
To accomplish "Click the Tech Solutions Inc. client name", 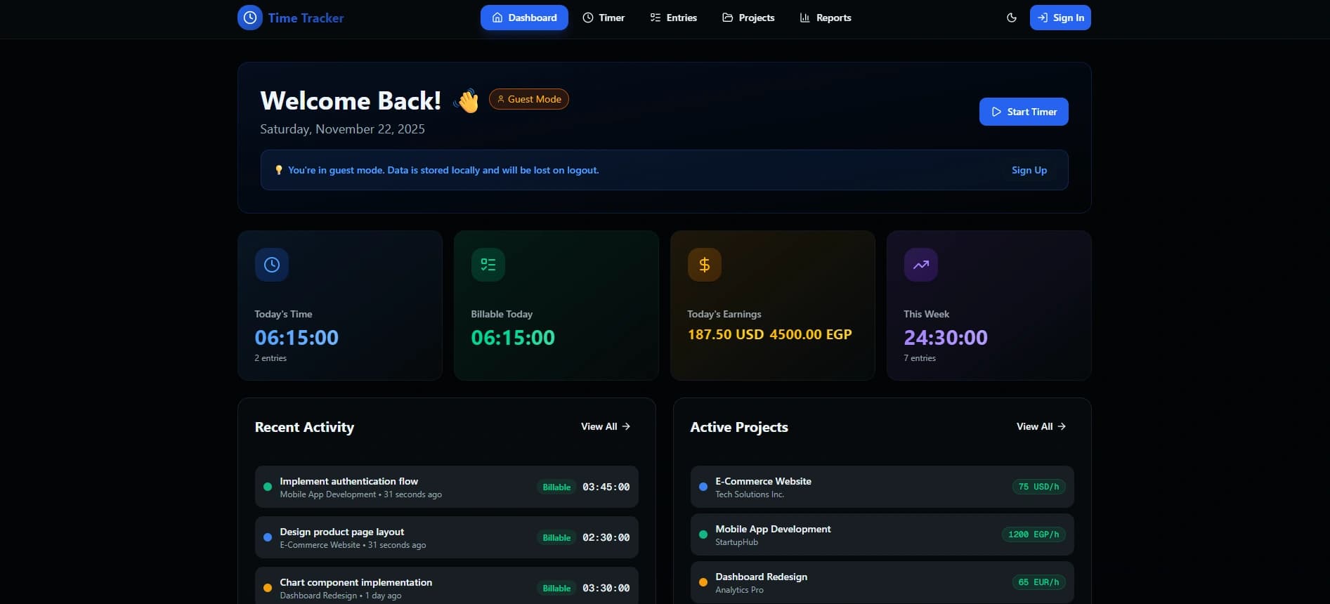I will [x=750, y=494].
